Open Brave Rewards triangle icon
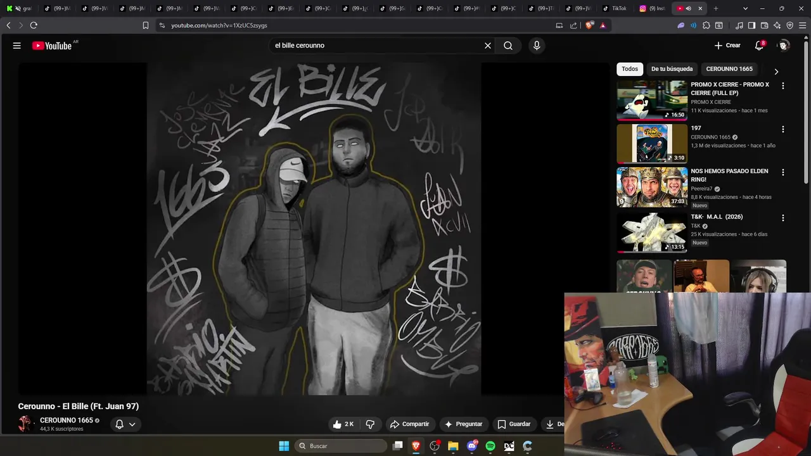The width and height of the screenshot is (811, 456). [x=603, y=25]
